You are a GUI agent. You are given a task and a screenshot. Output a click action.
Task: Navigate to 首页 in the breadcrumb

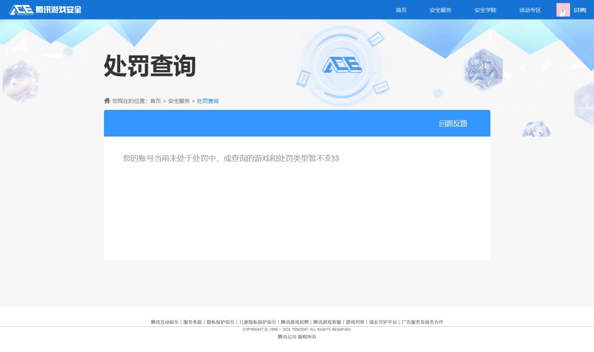pyautogui.click(x=155, y=101)
